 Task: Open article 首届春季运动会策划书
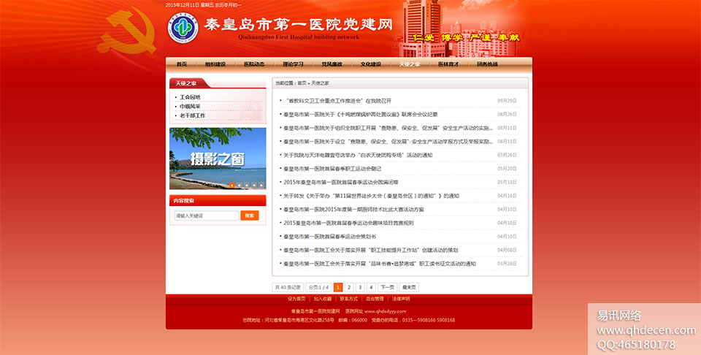point(329,237)
